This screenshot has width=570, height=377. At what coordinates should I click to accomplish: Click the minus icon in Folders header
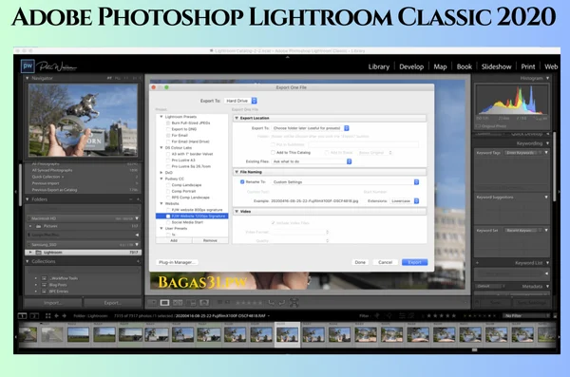point(130,199)
